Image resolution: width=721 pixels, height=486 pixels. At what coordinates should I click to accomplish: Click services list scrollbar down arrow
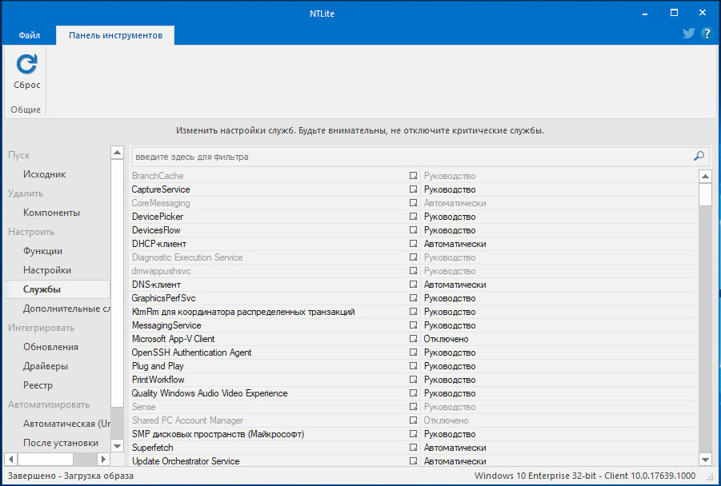point(705,460)
